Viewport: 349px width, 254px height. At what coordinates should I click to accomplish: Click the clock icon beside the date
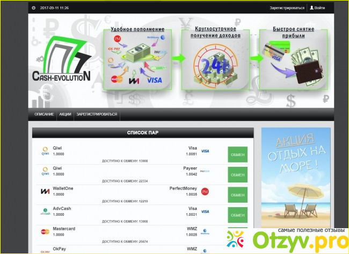34,8
